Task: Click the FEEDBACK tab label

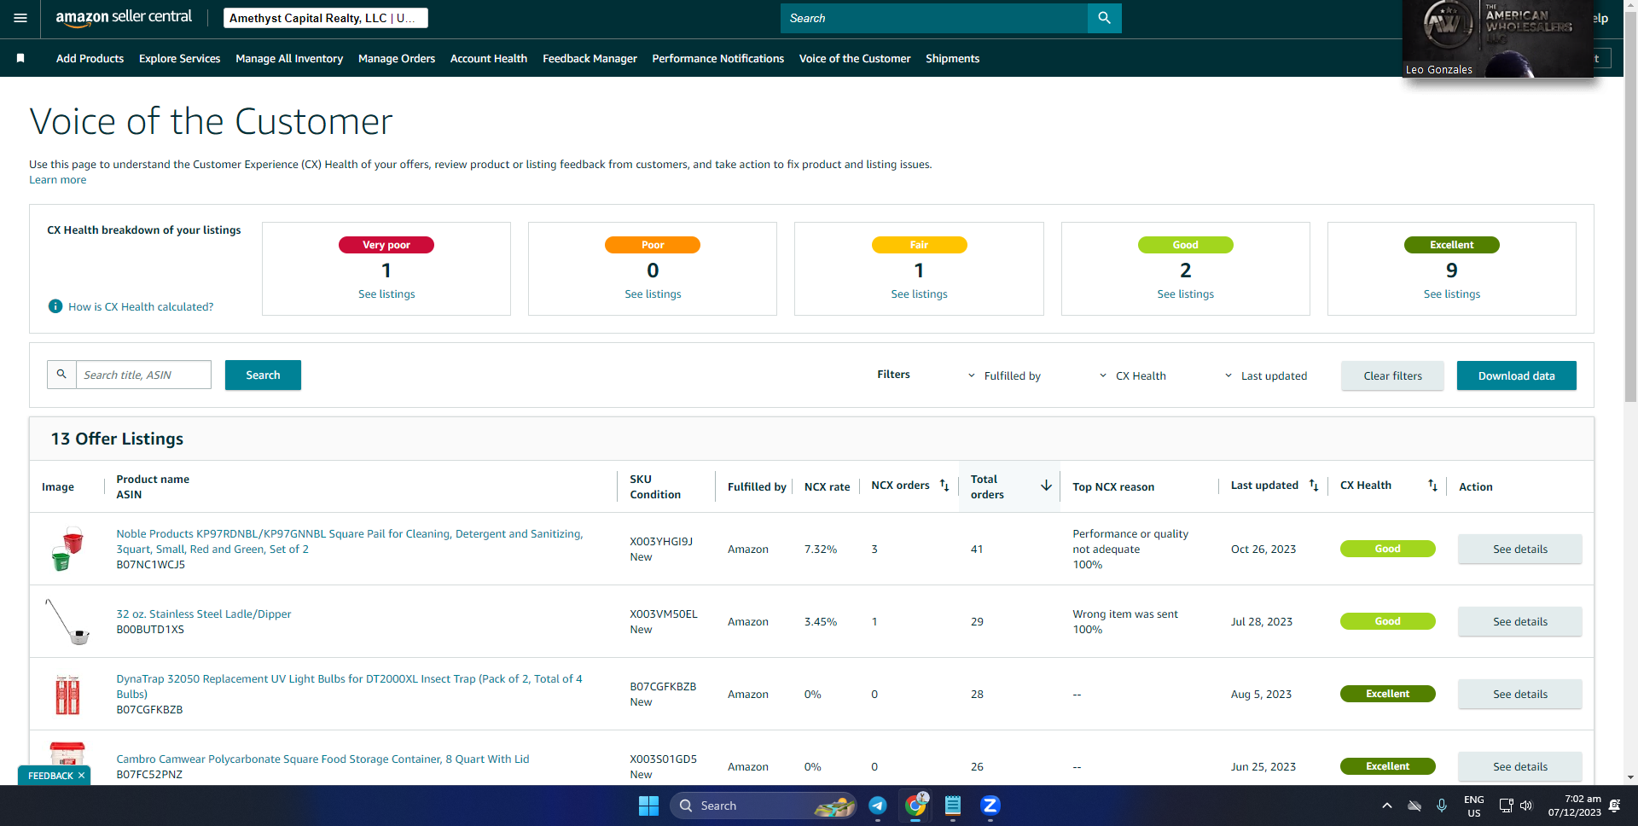Action: (50, 776)
